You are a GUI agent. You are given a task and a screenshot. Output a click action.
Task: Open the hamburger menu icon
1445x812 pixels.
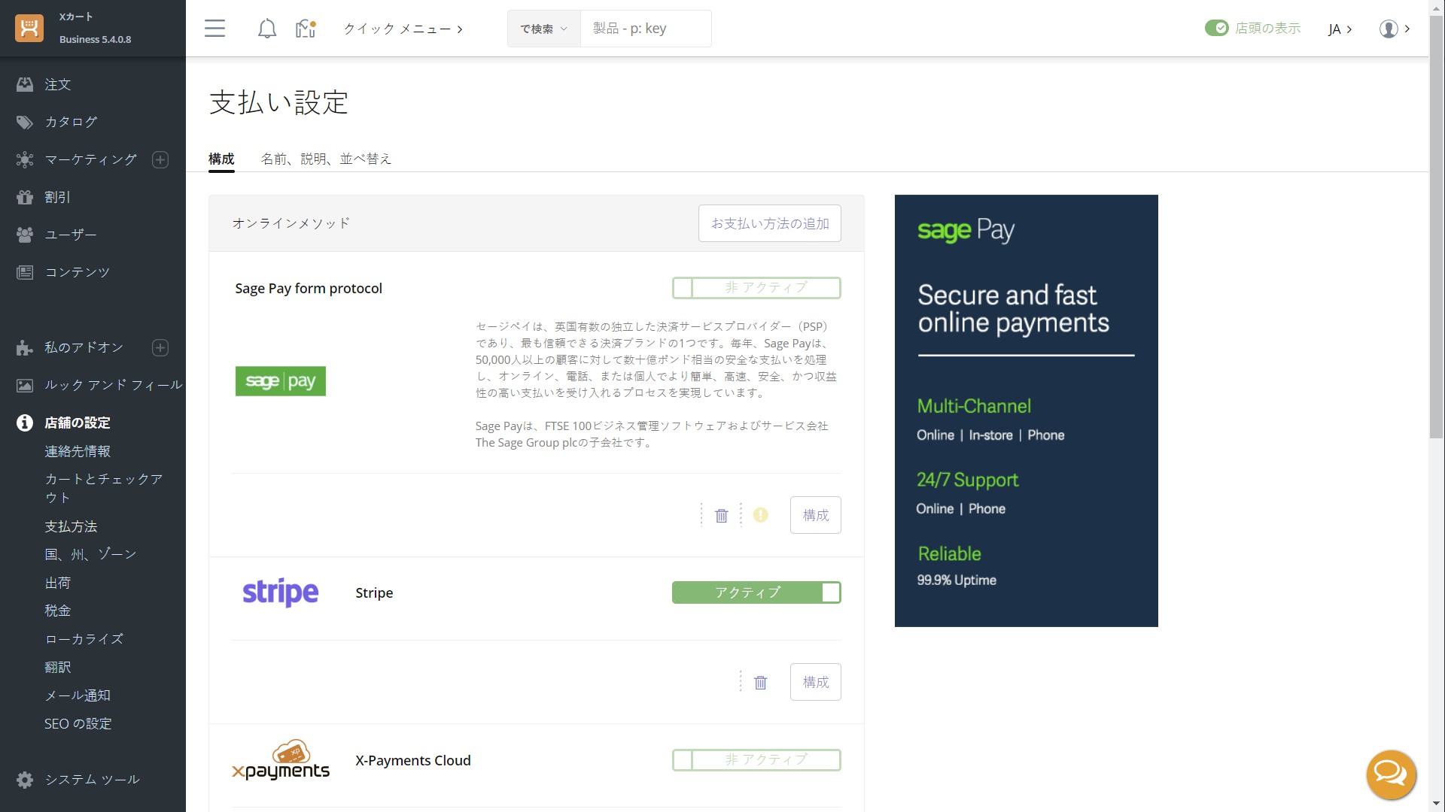[x=214, y=29]
